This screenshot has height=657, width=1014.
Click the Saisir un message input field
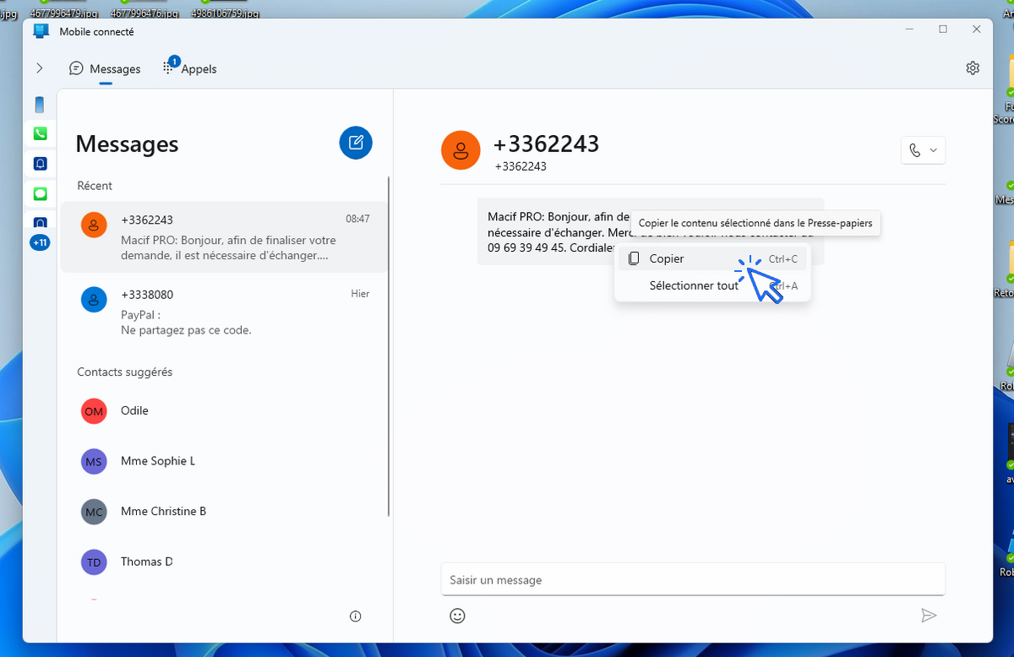click(691, 579)
